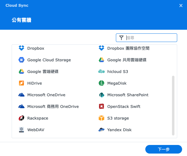Image resolution: width=187 pixels, height=156 pixels.
Task: Choose the HiDrive orange icon
Action: pos(21,83)
